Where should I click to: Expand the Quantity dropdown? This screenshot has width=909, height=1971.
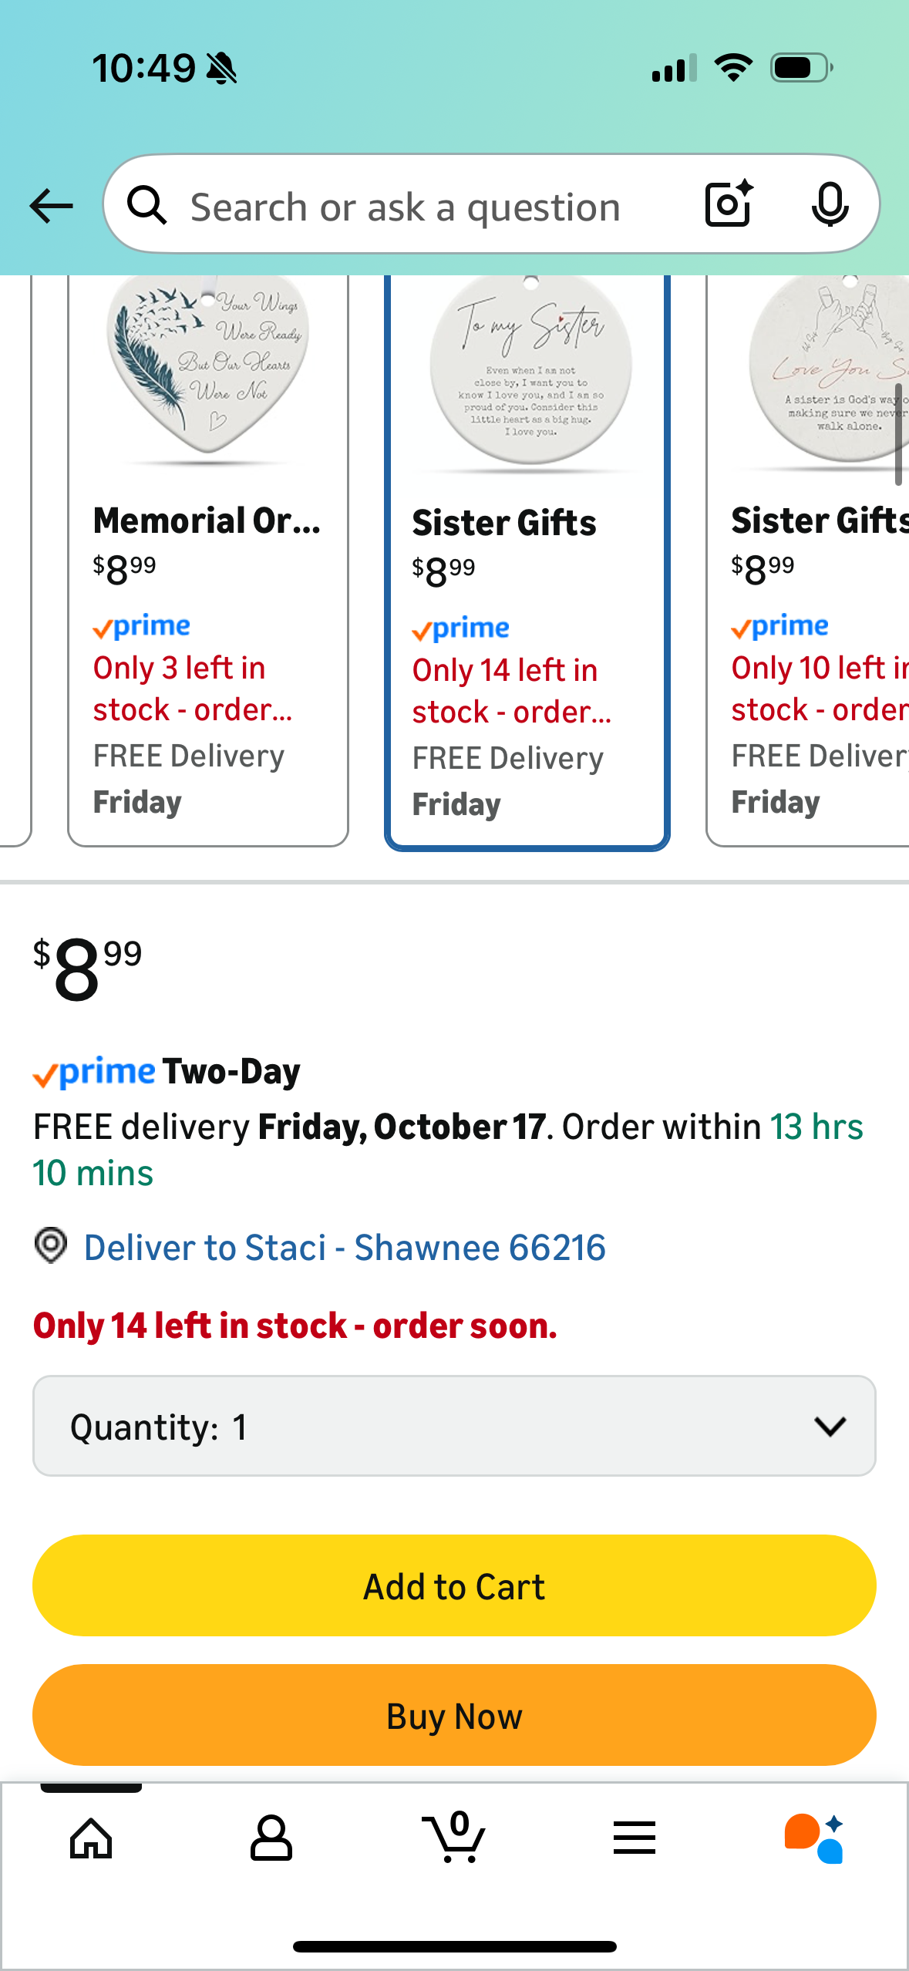tap(454, 1426)
